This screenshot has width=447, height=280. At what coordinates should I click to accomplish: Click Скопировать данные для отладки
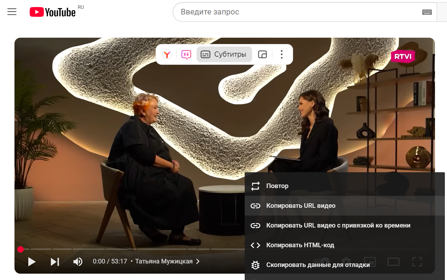tap(318, 265)
